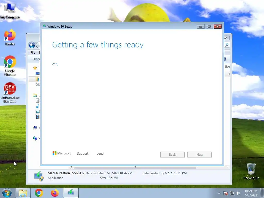Click the Windows Start orb
This screenshot has height=198, width=264.
click(x=7, y=193)
